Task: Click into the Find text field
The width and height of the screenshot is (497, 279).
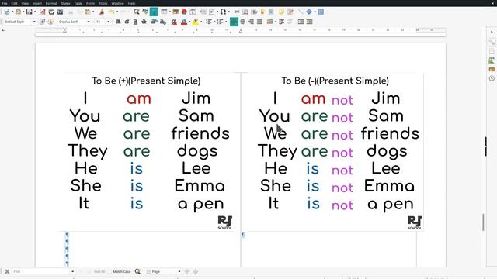Action: point(41,271)
